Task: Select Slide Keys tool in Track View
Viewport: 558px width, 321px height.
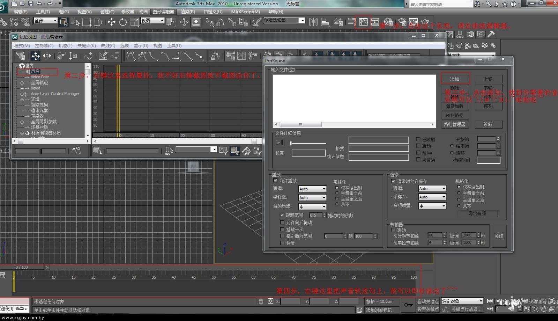Action: [47, 56]
